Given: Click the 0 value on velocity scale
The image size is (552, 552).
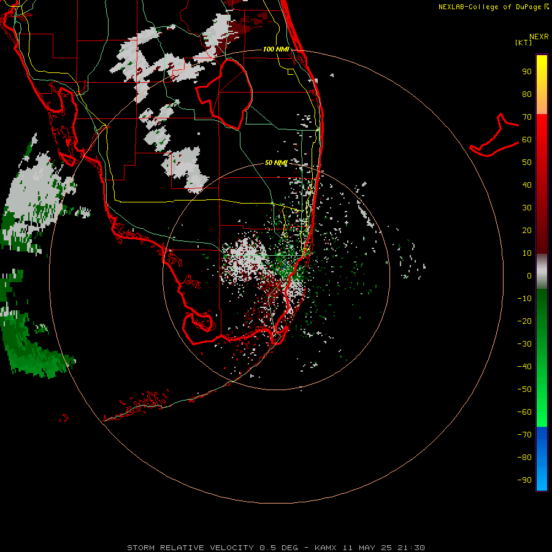Looking at the screenshot, I should (x=529, y=276).
